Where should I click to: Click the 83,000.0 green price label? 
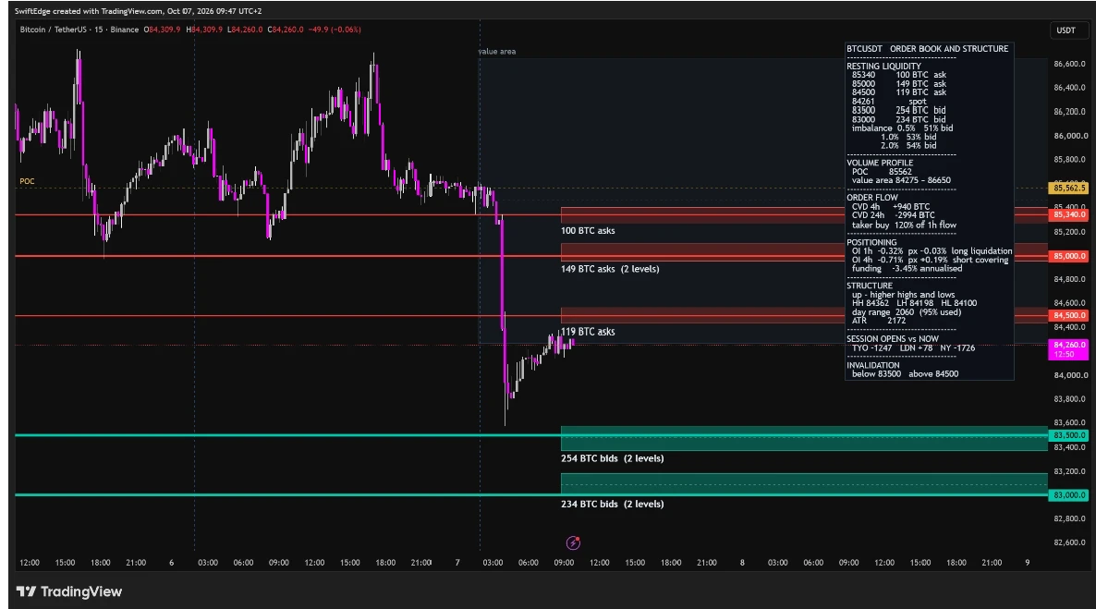1069,495
